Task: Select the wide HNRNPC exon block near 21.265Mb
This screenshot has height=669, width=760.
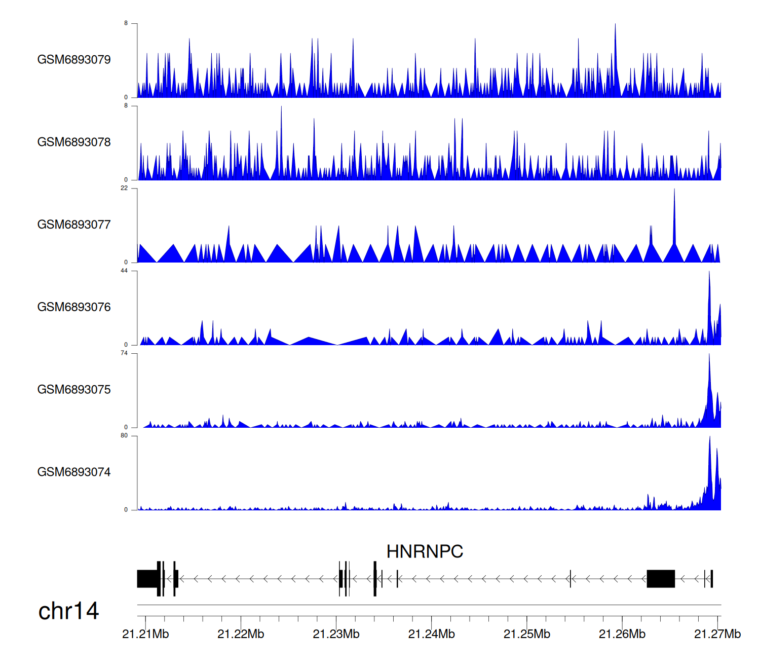Action: click(x=661, y=579)
